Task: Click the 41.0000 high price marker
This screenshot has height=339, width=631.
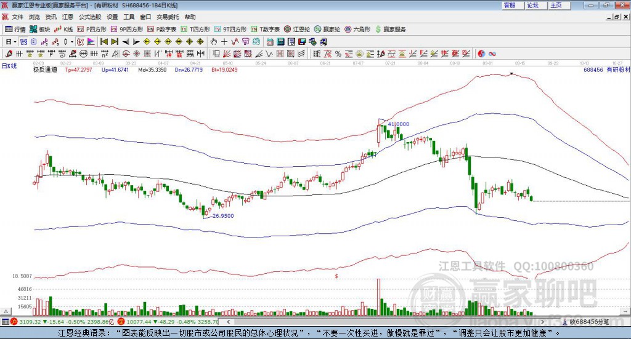Action: click(x=399, y=124)
